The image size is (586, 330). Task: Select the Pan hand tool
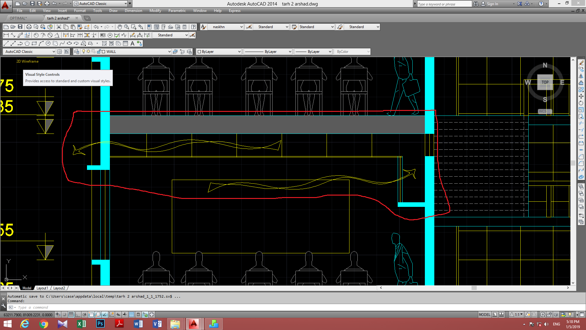click(120, 27)
